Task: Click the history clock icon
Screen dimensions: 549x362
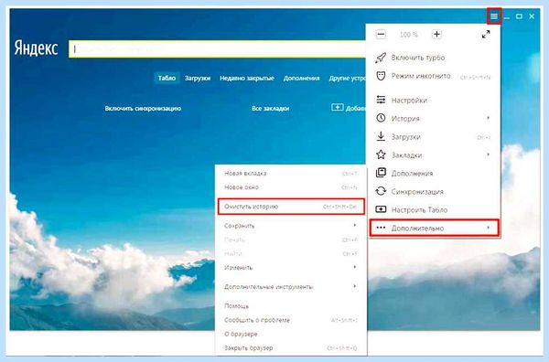Action: point(381,118)
